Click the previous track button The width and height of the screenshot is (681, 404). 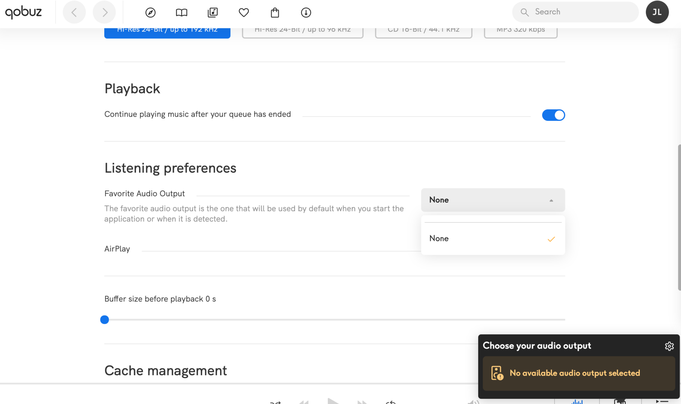click(304, 402)
